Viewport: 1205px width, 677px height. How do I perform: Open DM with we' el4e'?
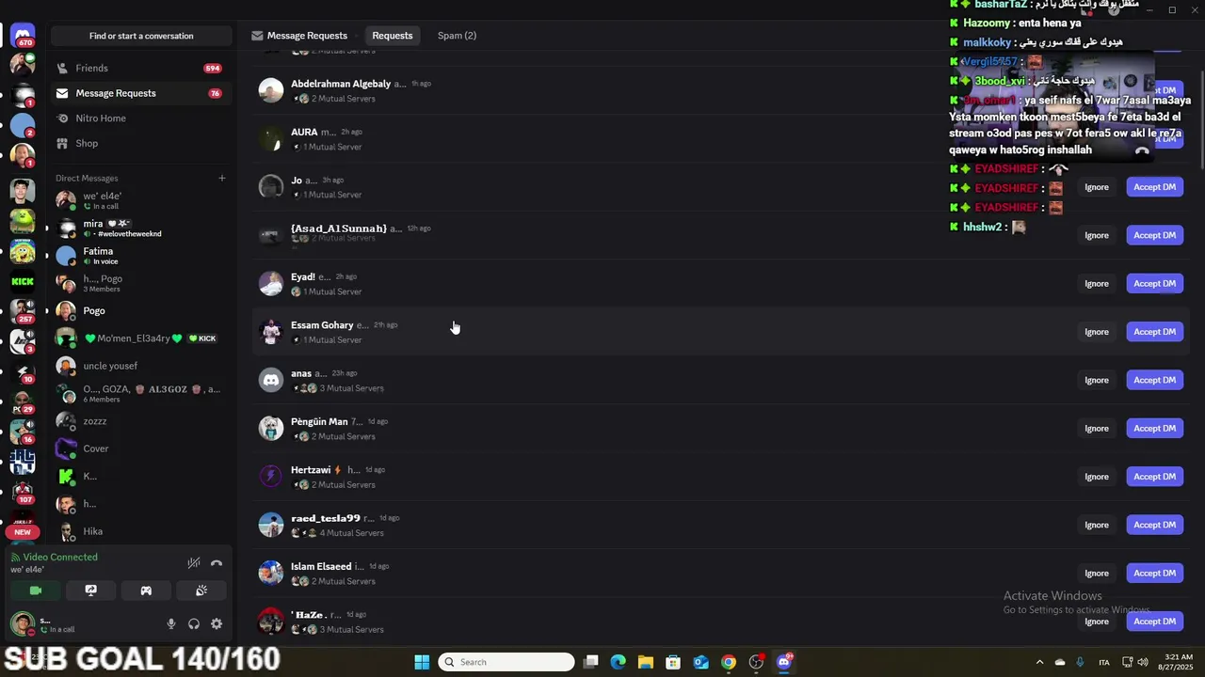139,200
